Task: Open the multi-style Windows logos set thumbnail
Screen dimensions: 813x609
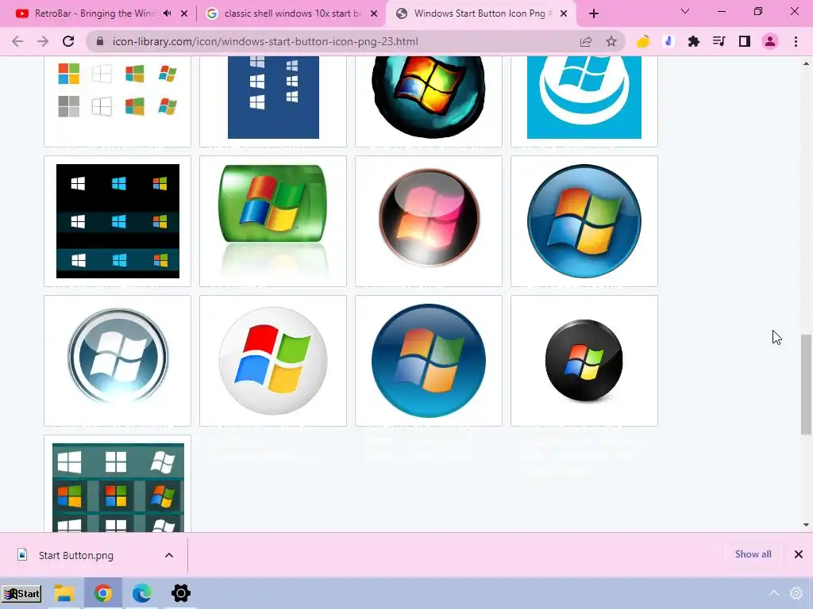Action: click(x=118, y=90)
